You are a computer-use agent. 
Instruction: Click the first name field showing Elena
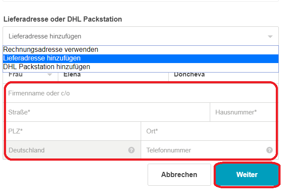(x=112, y=75)
